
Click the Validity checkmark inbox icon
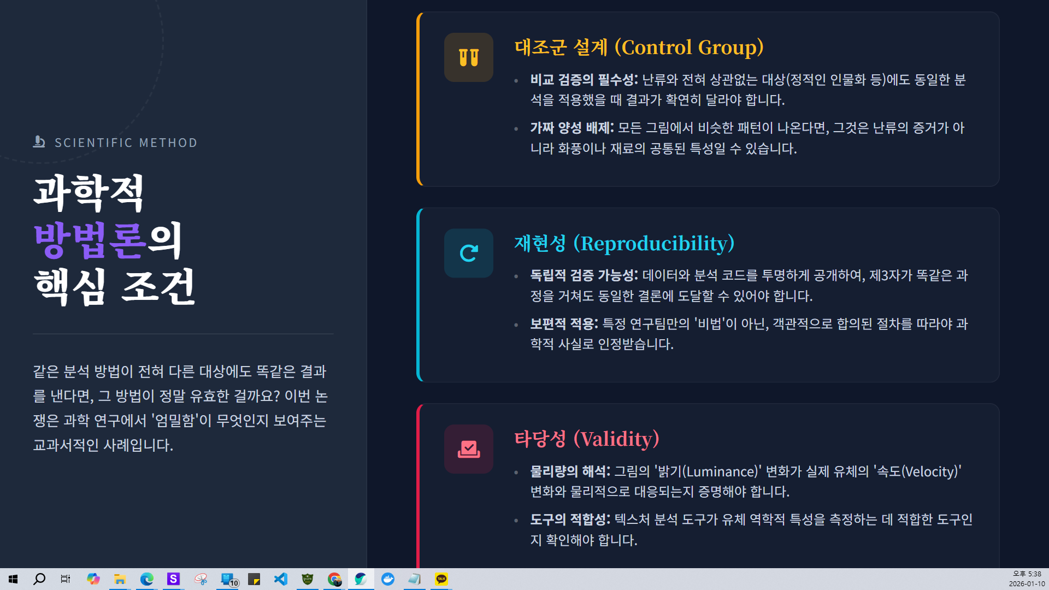(468, 449)
